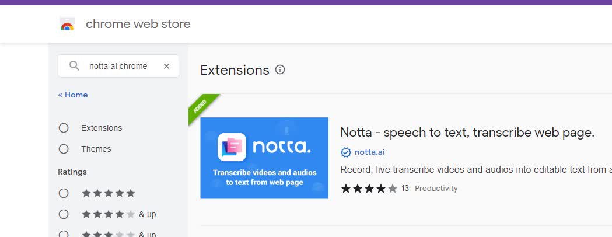
Task: Clear the search with the X icon
Action: (166, 66)
